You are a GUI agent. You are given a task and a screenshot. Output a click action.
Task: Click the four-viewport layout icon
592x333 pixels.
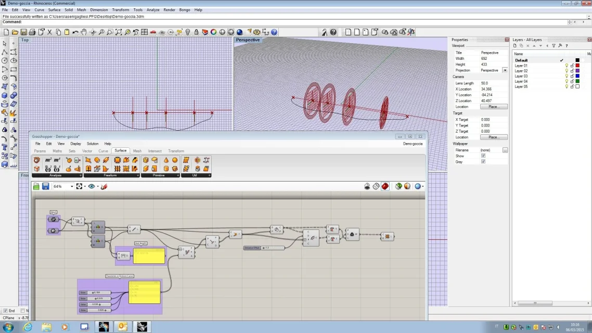(144, 32)
